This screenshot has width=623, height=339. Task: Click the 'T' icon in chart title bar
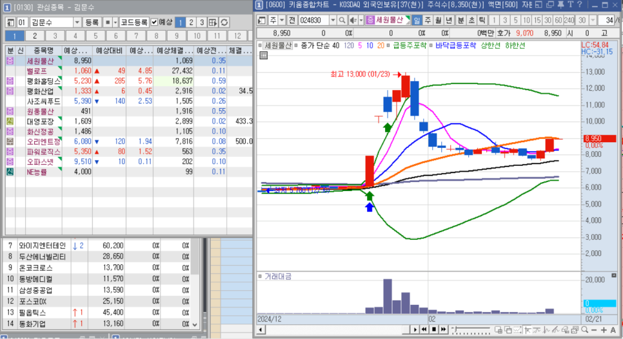[570, 5]
